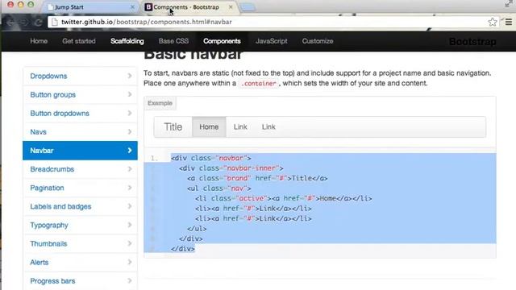Click first Link in example navbar
The height and width of the screenshot is (290, 516).
(x=240, y=127)
